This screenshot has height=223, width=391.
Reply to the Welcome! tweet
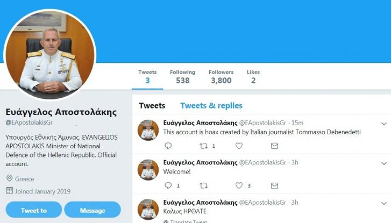tap(168, 185)
